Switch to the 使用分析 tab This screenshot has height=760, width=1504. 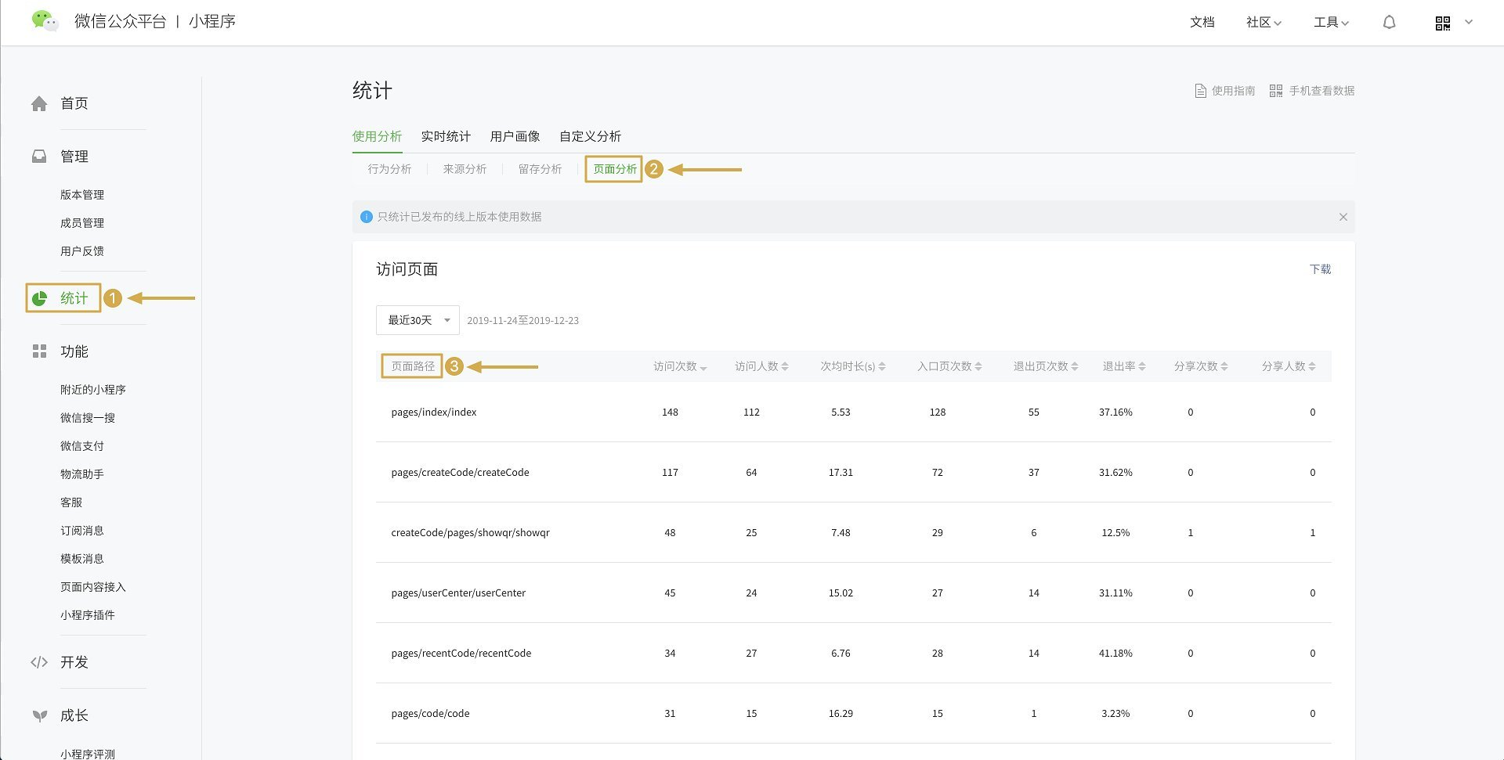(x=377, y=136)
